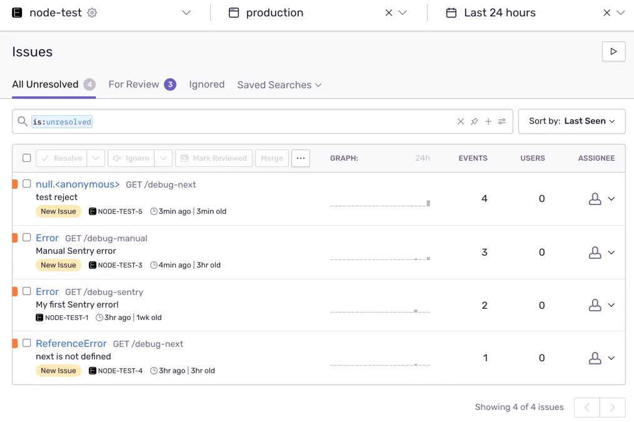Select the null.<anonymous> issue checkbox
The image size is (634, 422).
coord(27,184)
